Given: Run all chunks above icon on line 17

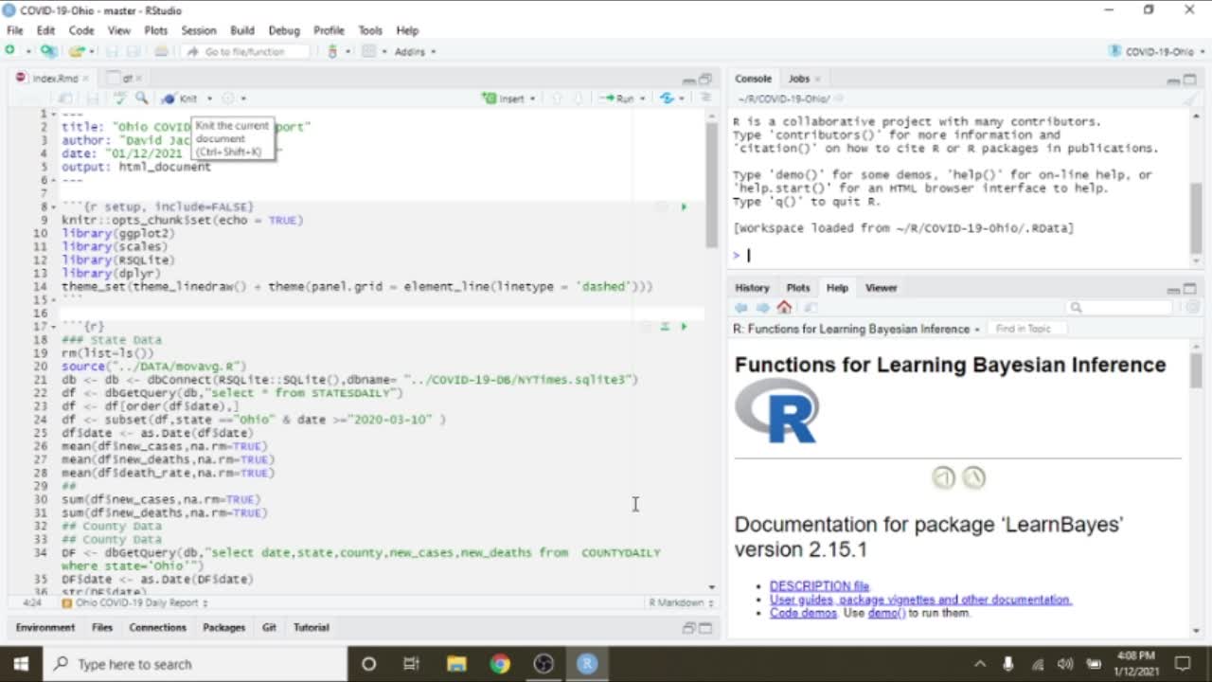Looking at the screenshot, I should tap(665, 327).
